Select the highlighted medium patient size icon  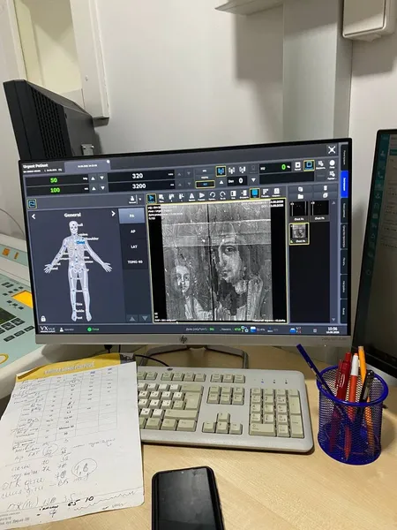221,171
